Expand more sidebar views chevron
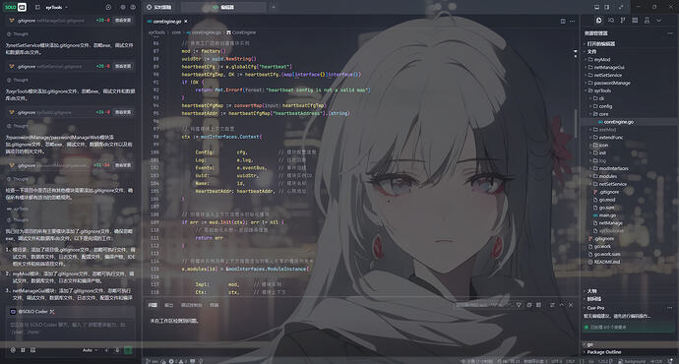This screenshot has width=679, height=364. point(658,21)
